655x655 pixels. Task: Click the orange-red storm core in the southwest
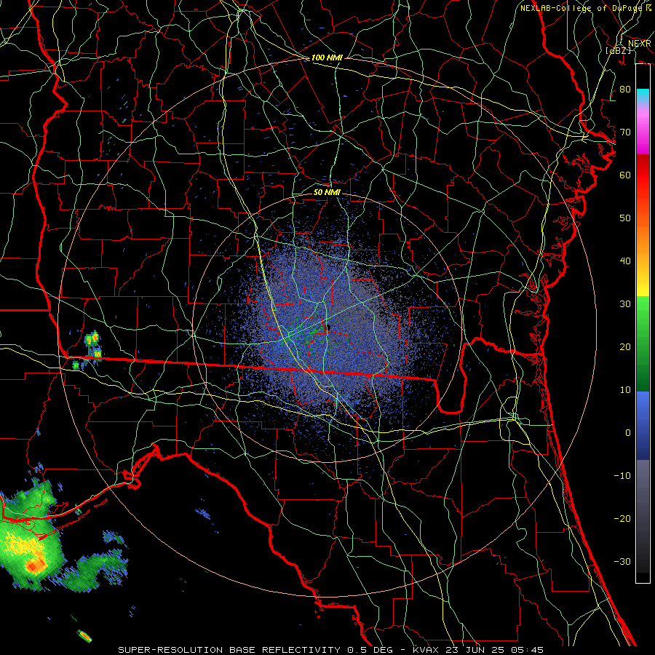click(x=36, y=565)
